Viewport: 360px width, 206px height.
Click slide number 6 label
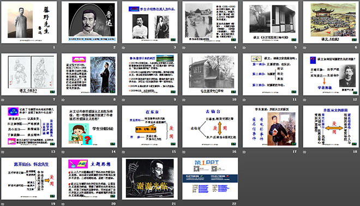(356, 47)
